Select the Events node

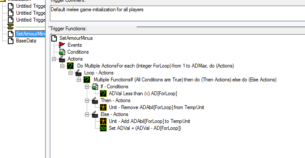(x=75, y=45)
